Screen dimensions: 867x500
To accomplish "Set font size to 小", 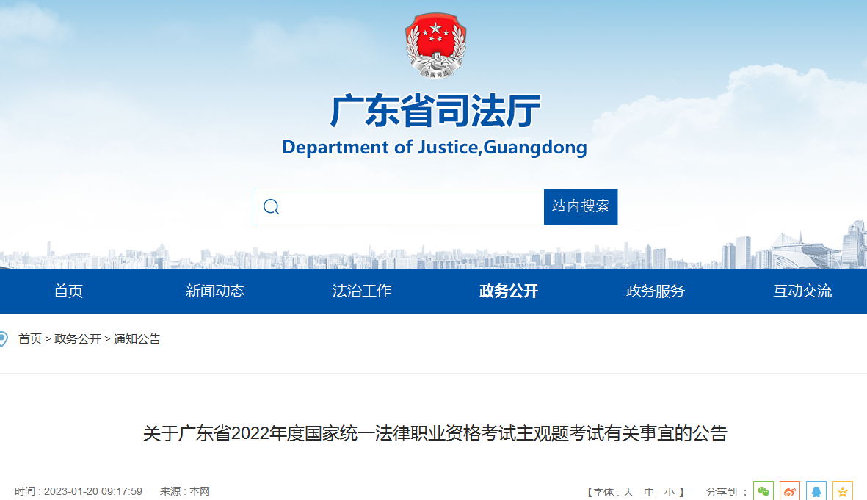I will 670,492.
